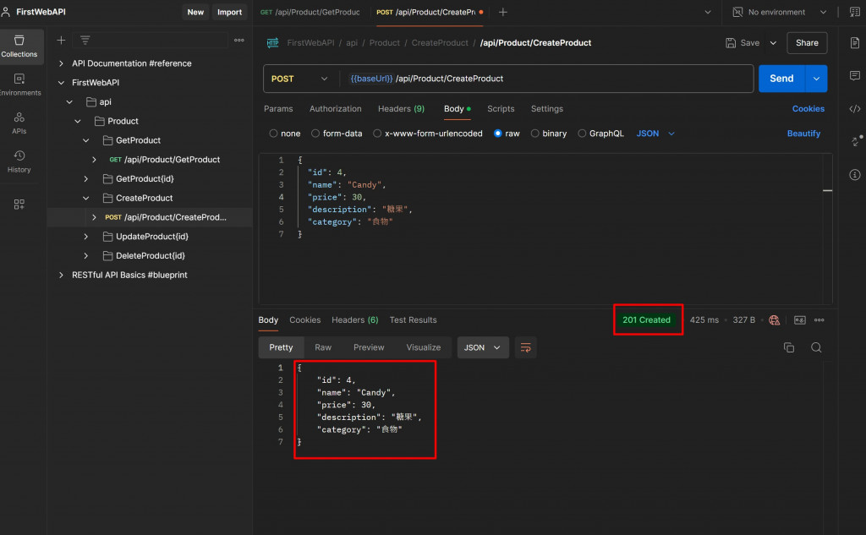Open the APIs sidebar panel
866x535 pixels.
[19, 123]
